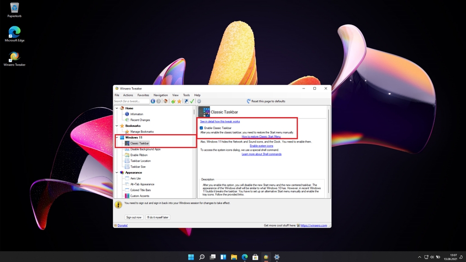Click Reset this page to defaults text

[x=269, y=101]
